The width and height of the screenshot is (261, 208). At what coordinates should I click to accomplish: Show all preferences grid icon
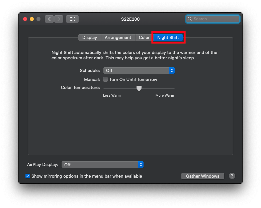click(x=72, y=19)
